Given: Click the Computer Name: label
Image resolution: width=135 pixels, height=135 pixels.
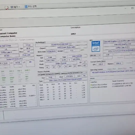Looking at the screenshot, I should [x=8, y=36].
